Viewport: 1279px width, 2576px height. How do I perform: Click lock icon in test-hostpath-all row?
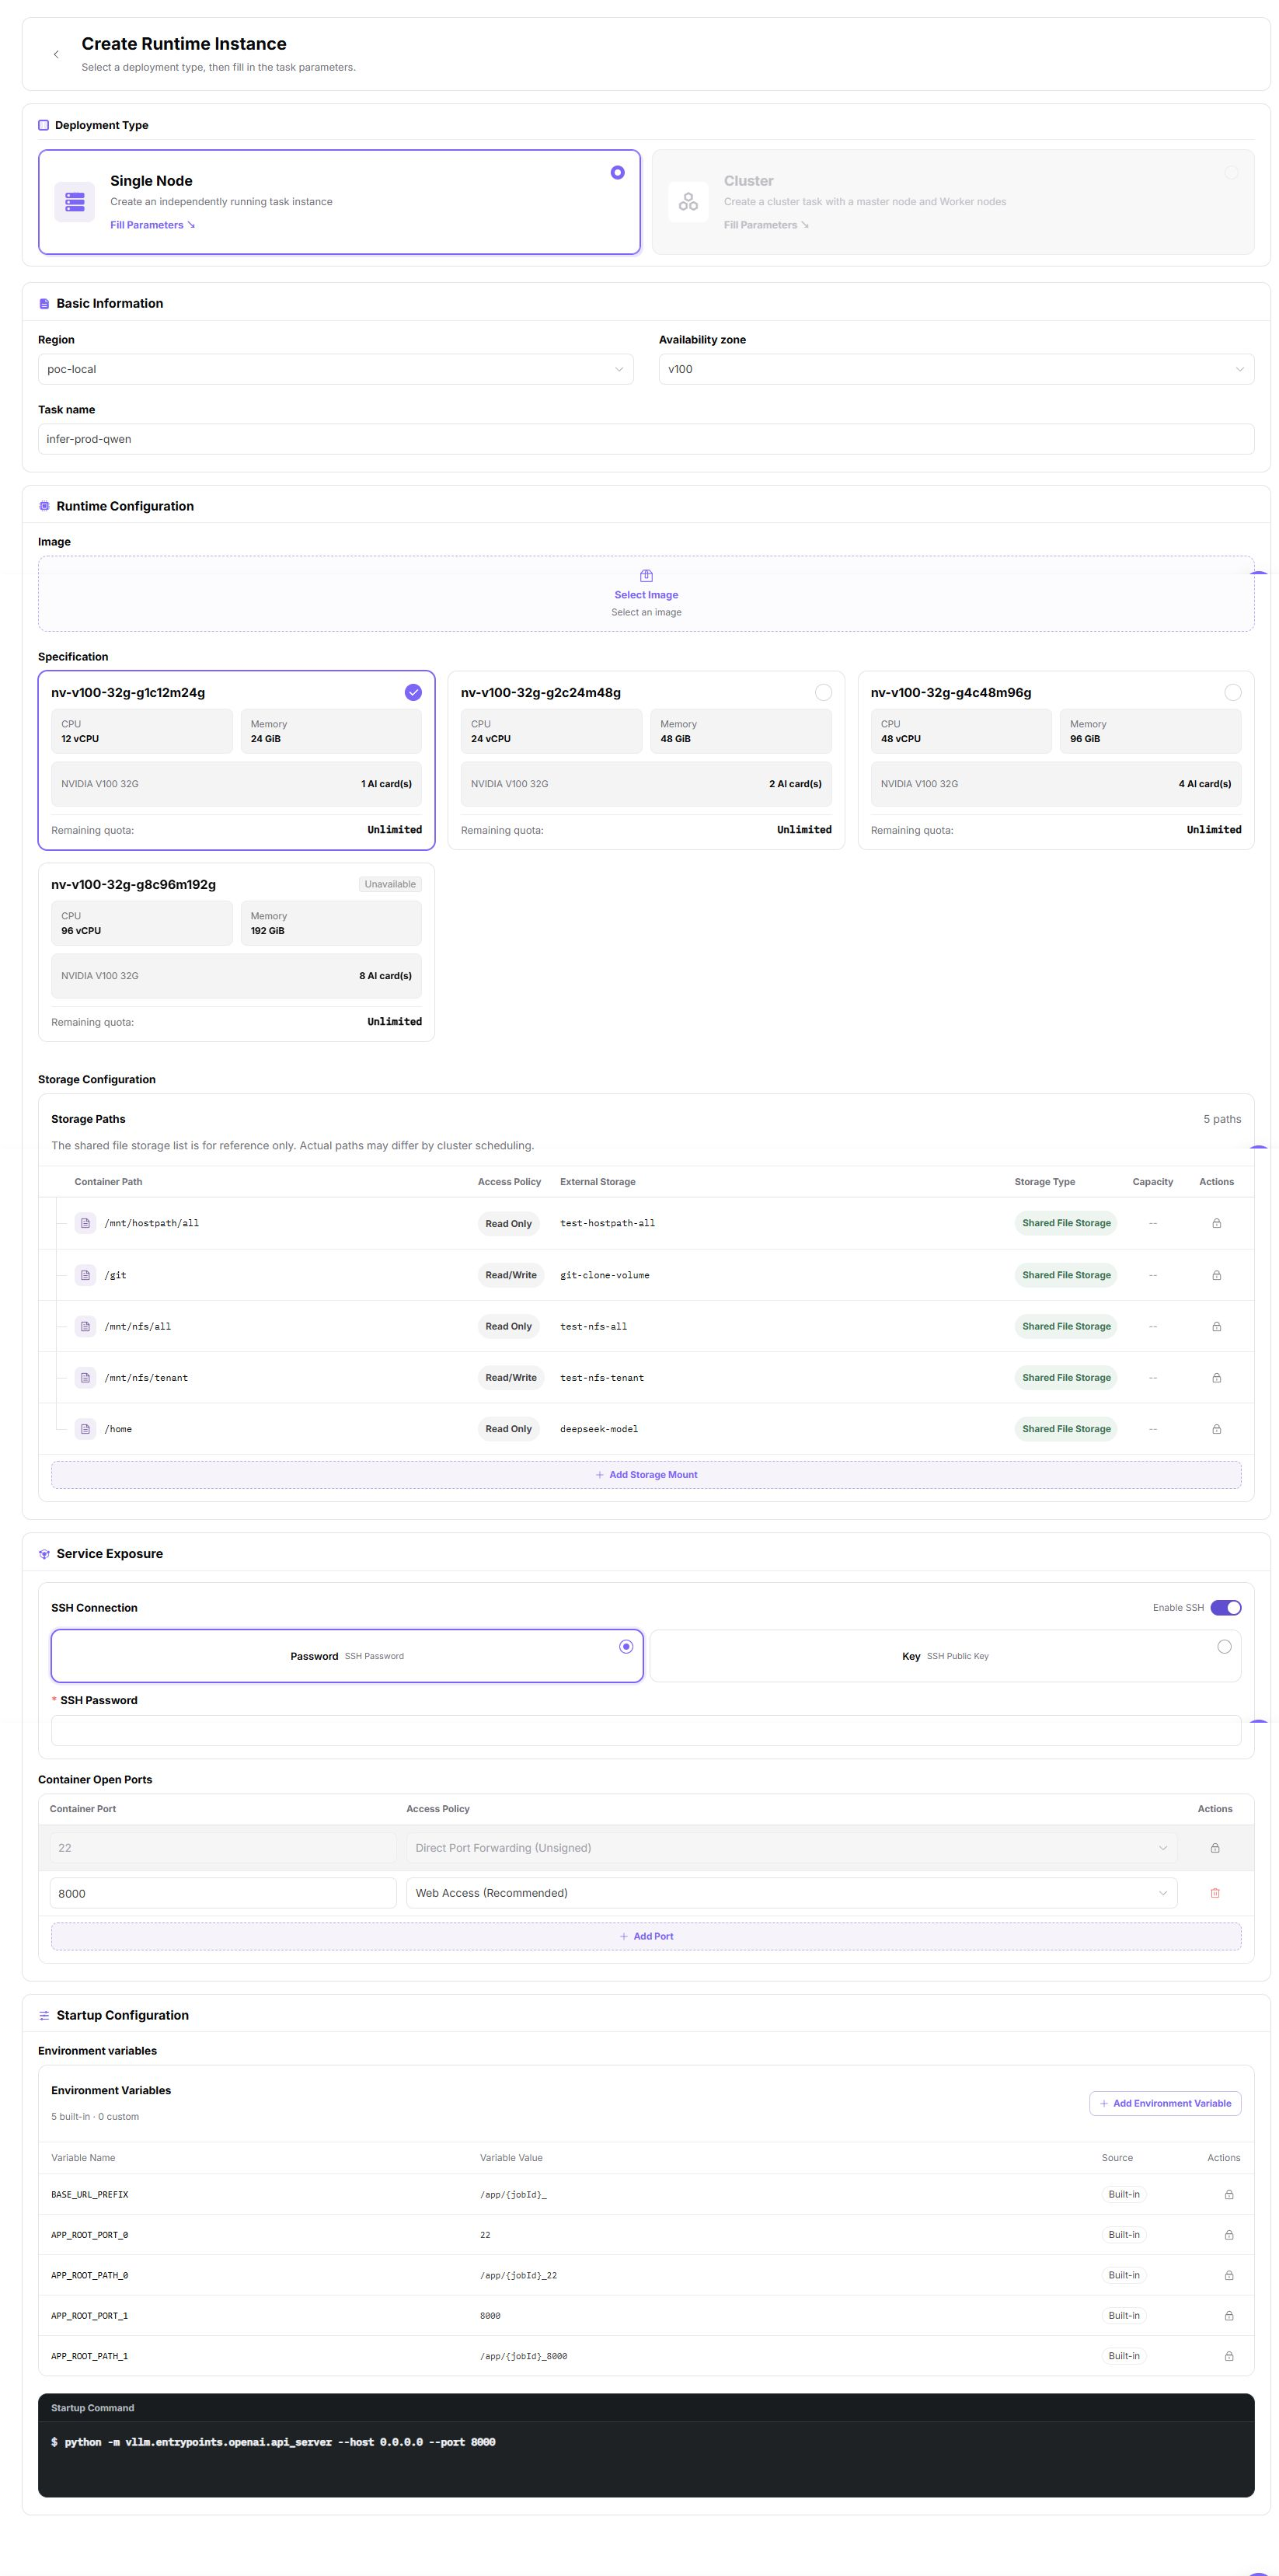point(1216,1223)
